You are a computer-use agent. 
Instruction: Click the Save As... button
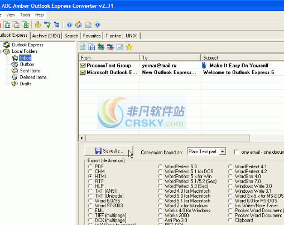point(109,151)
